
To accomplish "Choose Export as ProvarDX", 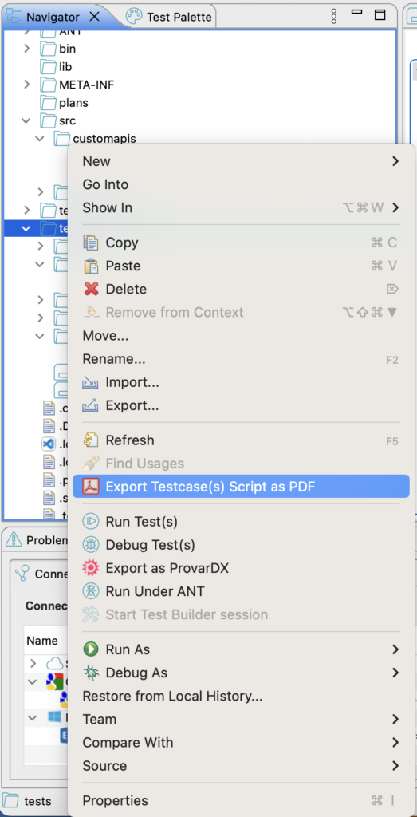I will click(x=241, y=568).
